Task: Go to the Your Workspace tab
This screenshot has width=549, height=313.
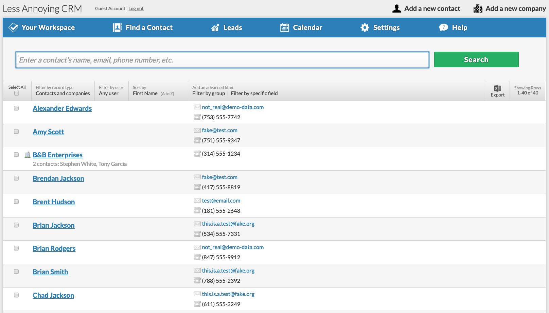Action: [x=41, y=28]
